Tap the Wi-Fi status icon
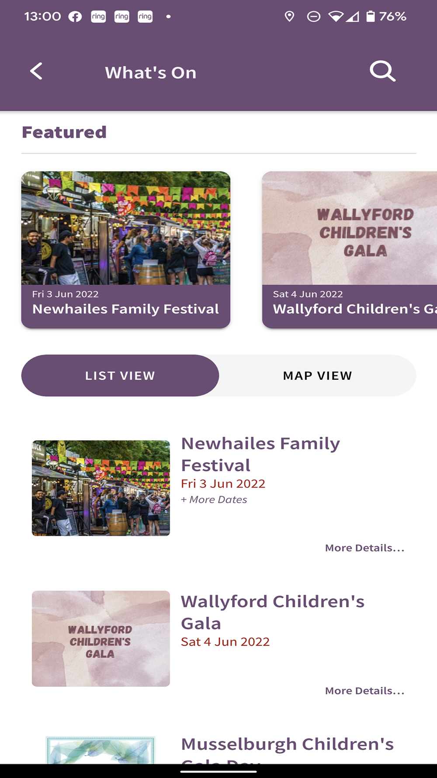437x778 pixels. 336,17
